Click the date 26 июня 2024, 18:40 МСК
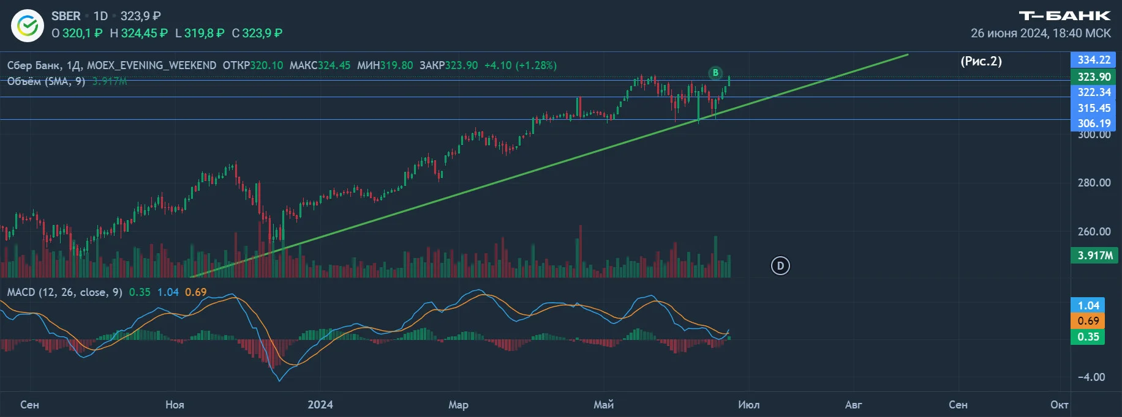Viewport: 1122px width, 417px height. point(1041,34)
